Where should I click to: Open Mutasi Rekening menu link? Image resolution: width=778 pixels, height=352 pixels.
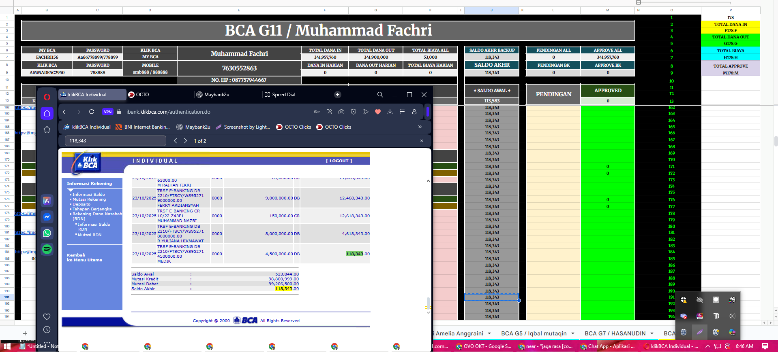point(89,199)
